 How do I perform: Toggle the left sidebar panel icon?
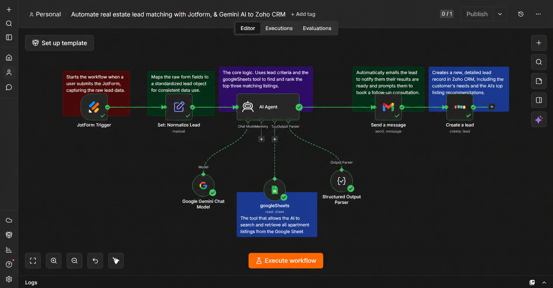point(9,38)
